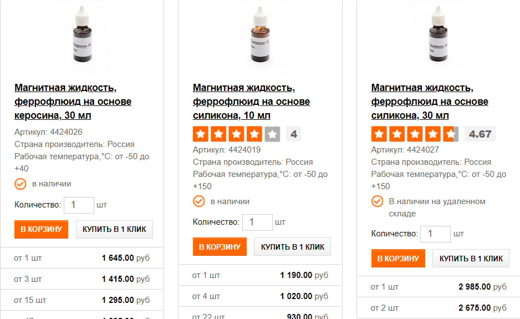The width and height of the screenshot is (520, 319).
Task: Buy silicone 10 ml ferrofluid in one click
Action: [x=292, y=247]
